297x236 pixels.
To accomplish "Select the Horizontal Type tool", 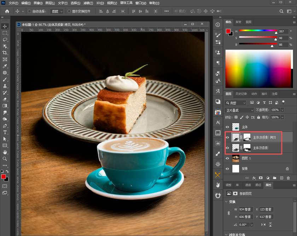I will [5, 132].
